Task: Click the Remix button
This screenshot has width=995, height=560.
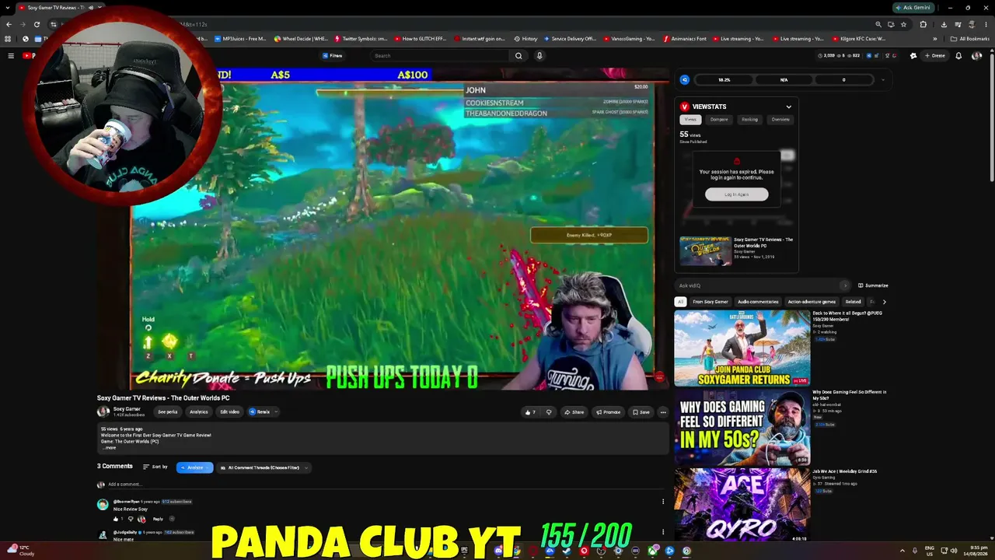Action: [x=260, y=412]
